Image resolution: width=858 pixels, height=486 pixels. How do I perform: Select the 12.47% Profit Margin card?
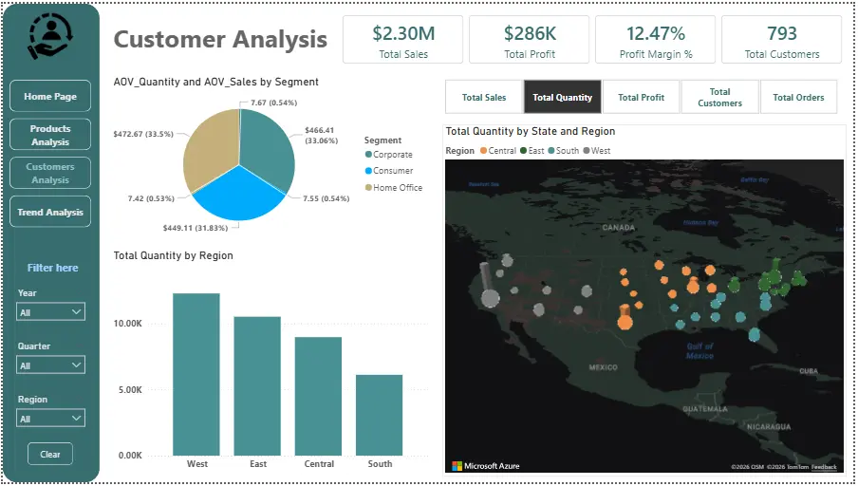[656, 40]
